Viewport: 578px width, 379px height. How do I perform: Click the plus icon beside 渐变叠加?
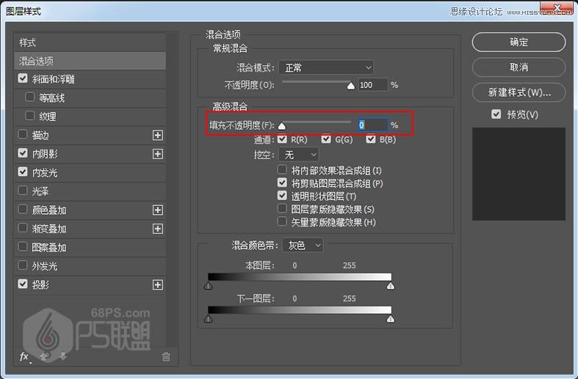(x=157, y=229)
